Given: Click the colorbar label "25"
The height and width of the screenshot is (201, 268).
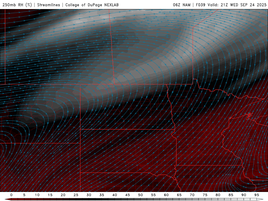Looking at the screenshot, I should click(76, 195).
